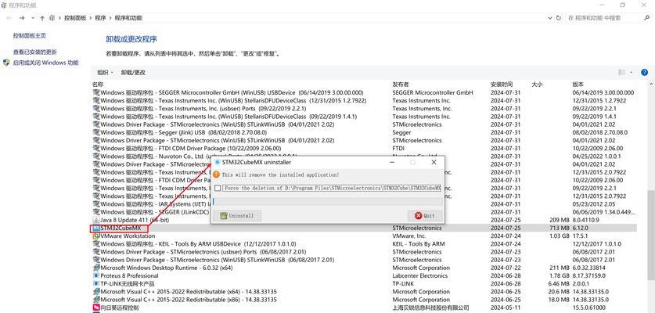Screen dimensions: 655x313
Task: Refresh the Programs and Features view
Action: 559,18
